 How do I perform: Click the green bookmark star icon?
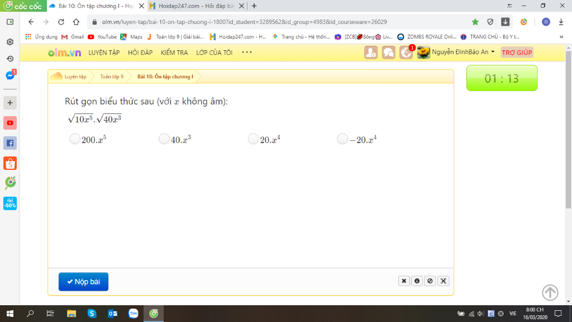pos(475,22)
